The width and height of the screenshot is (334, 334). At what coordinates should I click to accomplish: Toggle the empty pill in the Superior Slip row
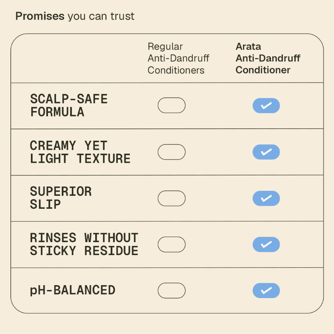pyautogui.click(x=171, y=198)
